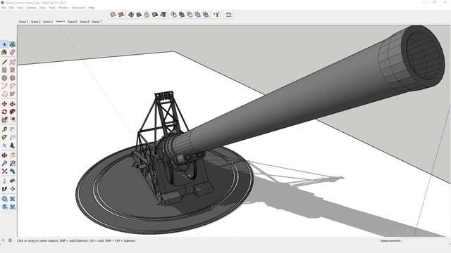Activate the Walk footprints tool
The height and width of the screenshot is (253, 451).
(x=4, y=189)
